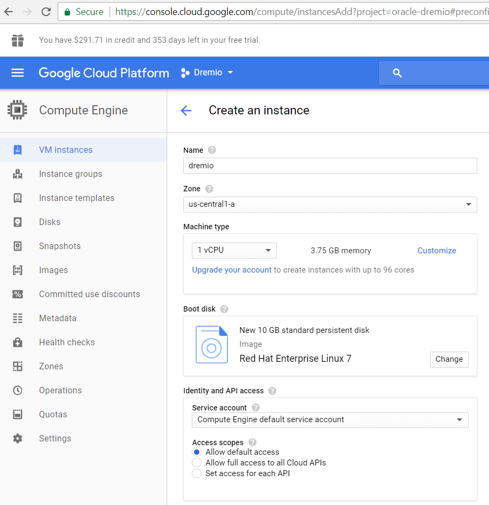
Task: Open VM instances in the sidebar
Action: point(83,150)
